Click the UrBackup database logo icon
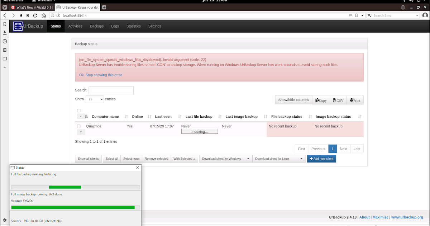 18,26
